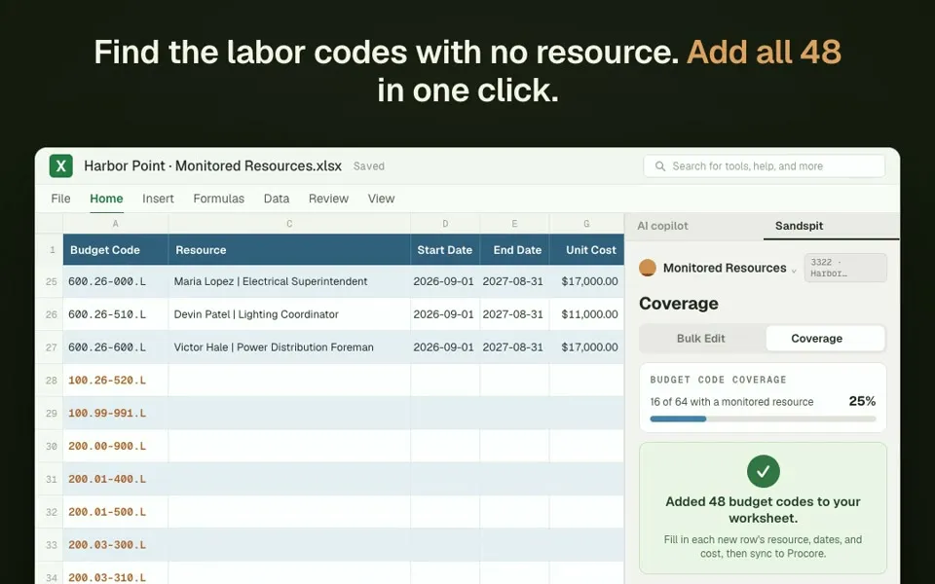Select column A header
Image resolution: width=935 pixels, height=584 pixels.
pos(116,224)
